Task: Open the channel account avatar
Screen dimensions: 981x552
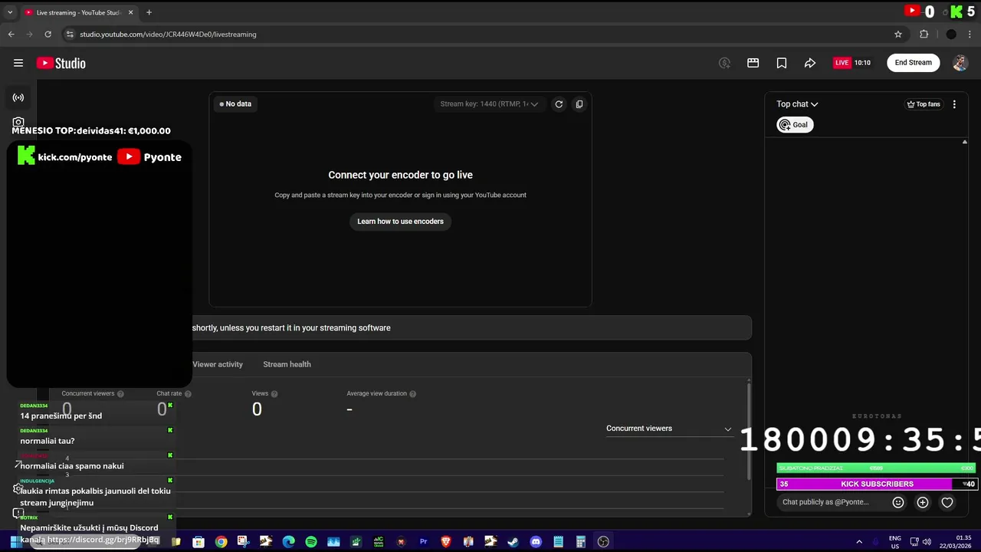Action: (960, 63)
